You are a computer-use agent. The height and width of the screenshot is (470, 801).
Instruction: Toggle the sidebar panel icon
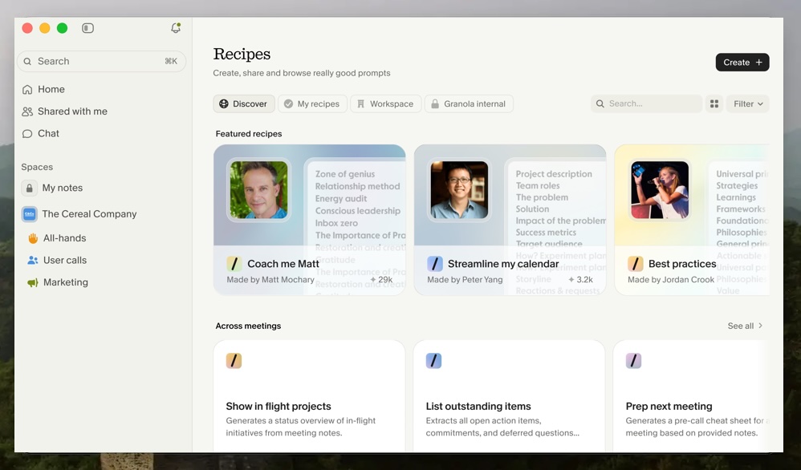[x=87, y=28]
